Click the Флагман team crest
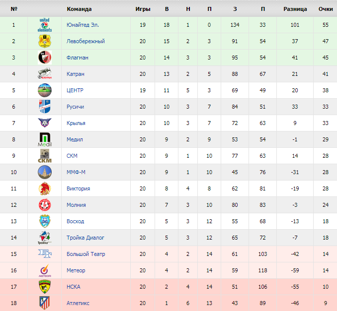 pos(45,58)
